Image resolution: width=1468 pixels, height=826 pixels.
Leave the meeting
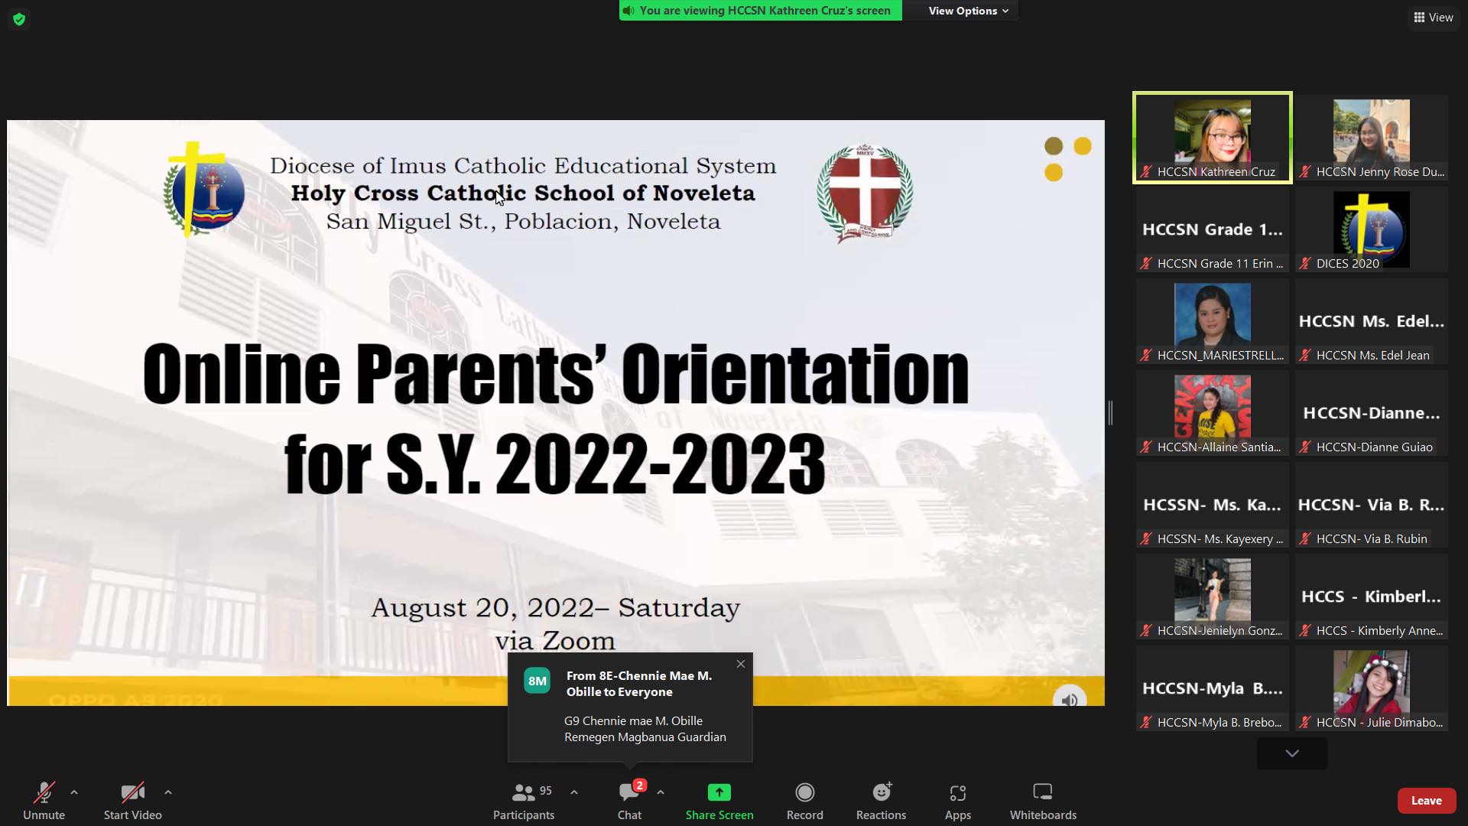click(1426, 800)
